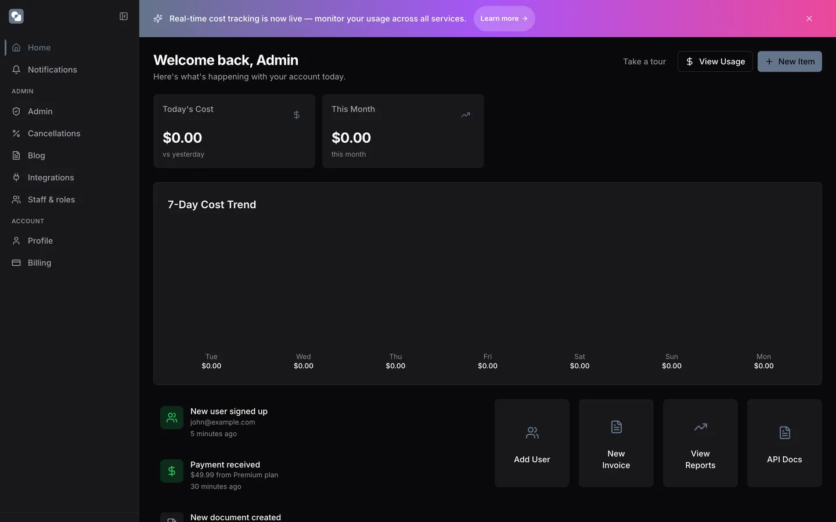Click the Sun label in cost trend

pyautogui.click(x=672, y=357)
